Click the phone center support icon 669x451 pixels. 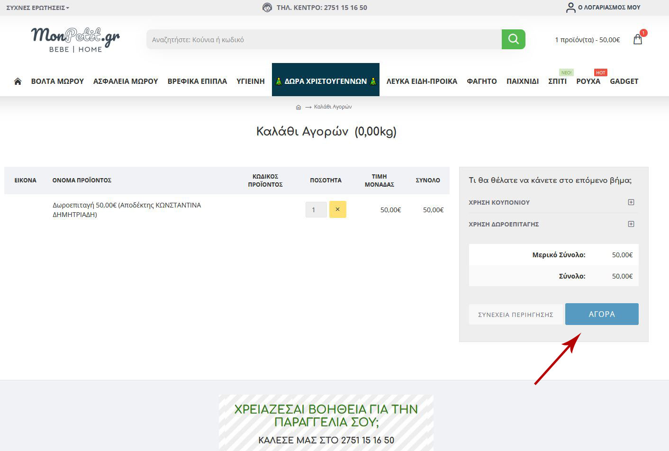coord(267,8)
